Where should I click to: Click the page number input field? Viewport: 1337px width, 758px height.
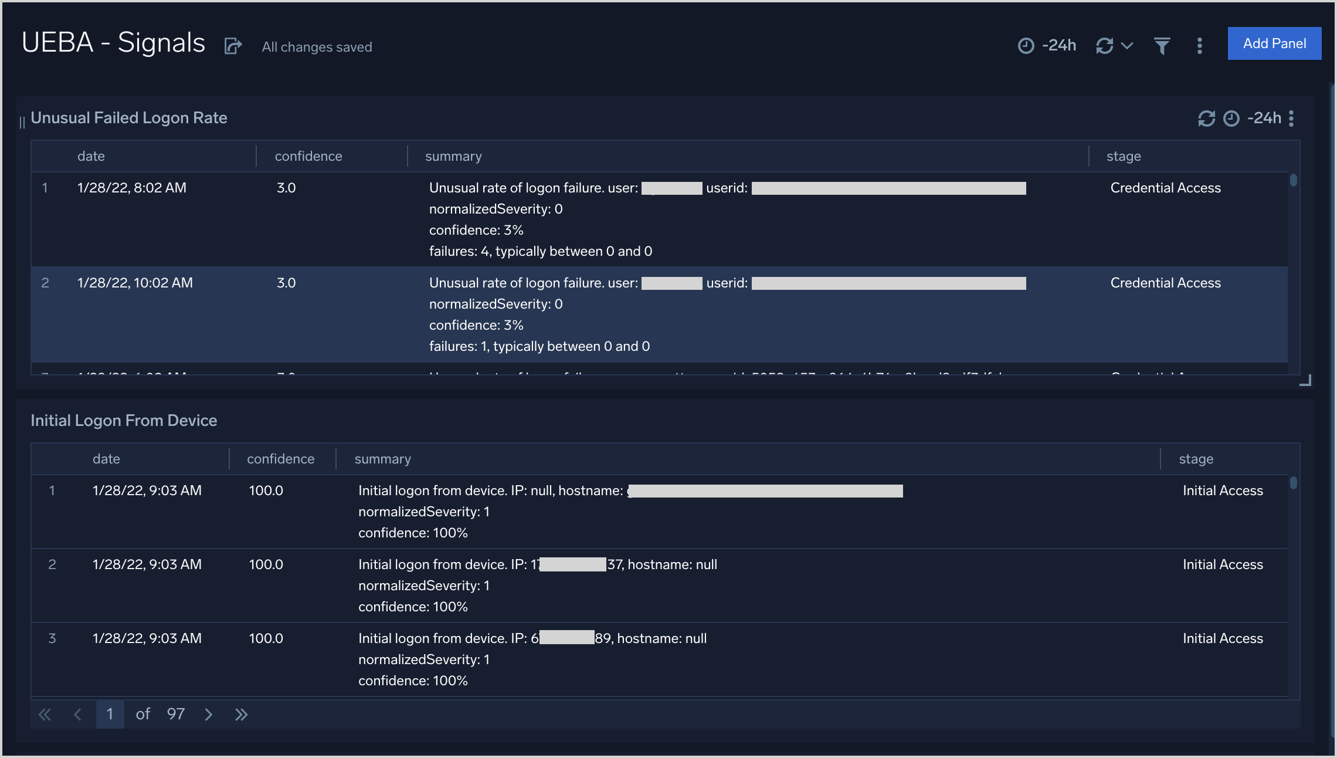[x=110, y=714]
